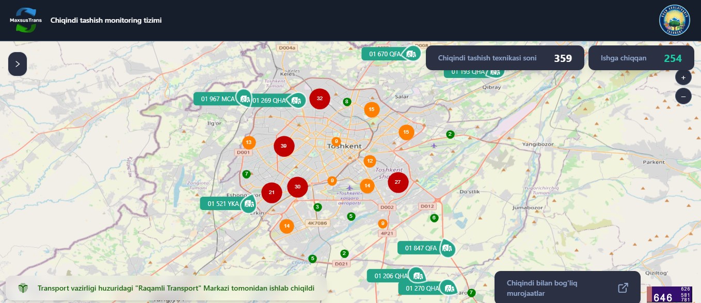Zoom in the map with plus button
The image size is (701, 303).
point(683,77)
